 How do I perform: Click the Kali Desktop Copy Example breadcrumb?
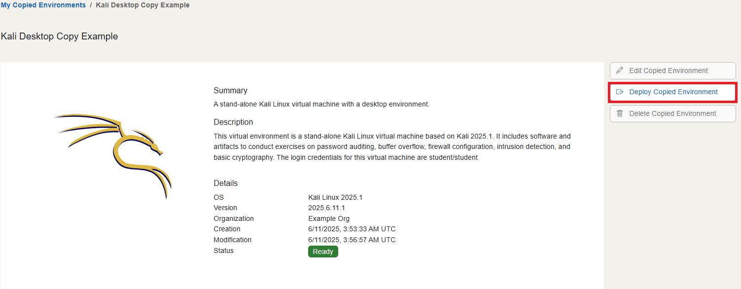[x=142, y=5]
